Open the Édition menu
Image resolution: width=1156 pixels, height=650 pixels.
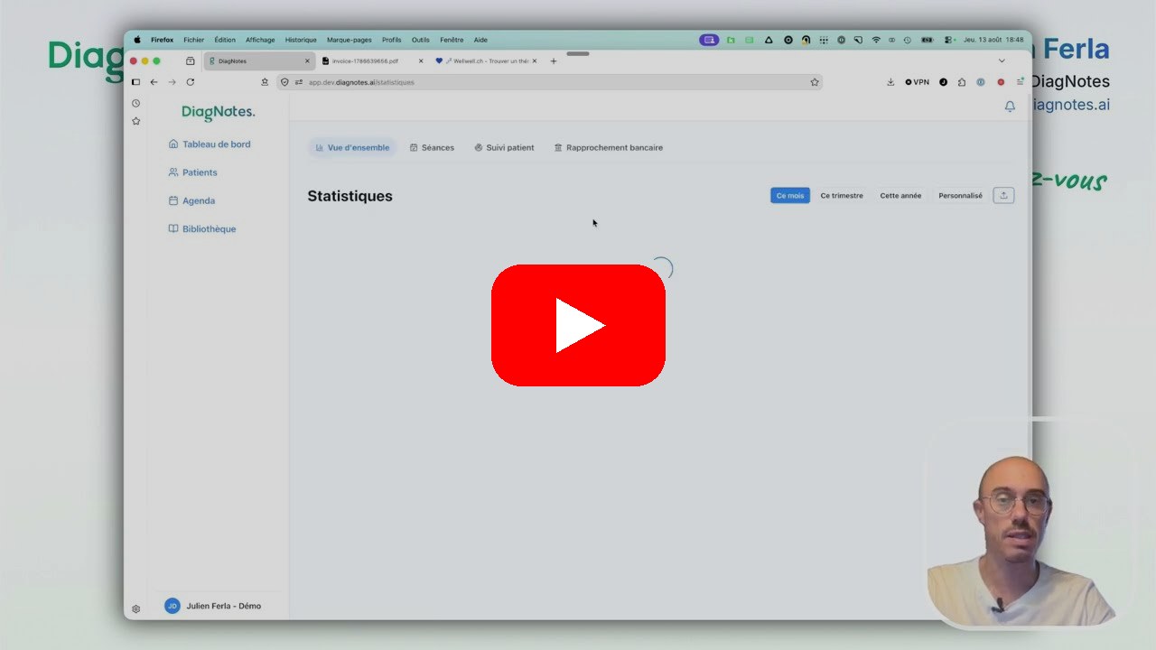225,40
